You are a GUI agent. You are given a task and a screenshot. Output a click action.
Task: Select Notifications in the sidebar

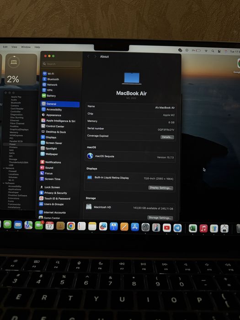click(x=51, y=162)
